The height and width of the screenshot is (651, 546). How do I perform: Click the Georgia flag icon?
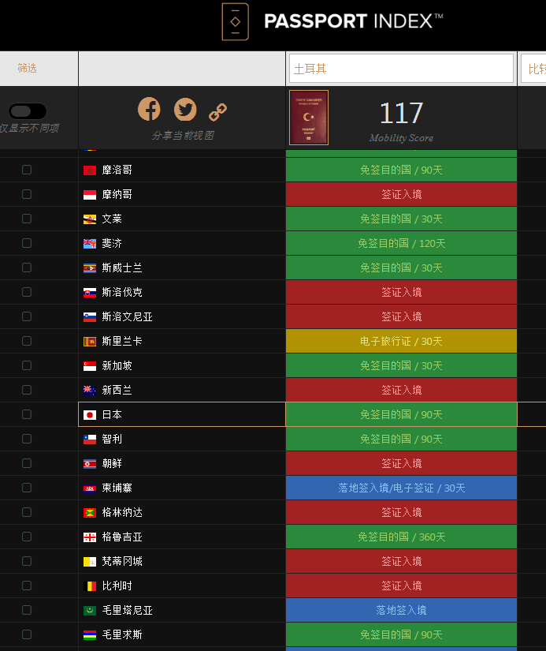coord(90,537)
